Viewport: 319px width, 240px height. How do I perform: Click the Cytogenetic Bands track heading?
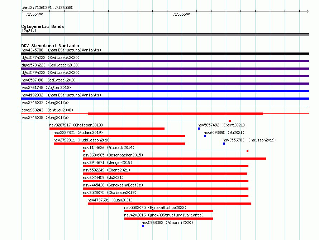click(43, 26)
